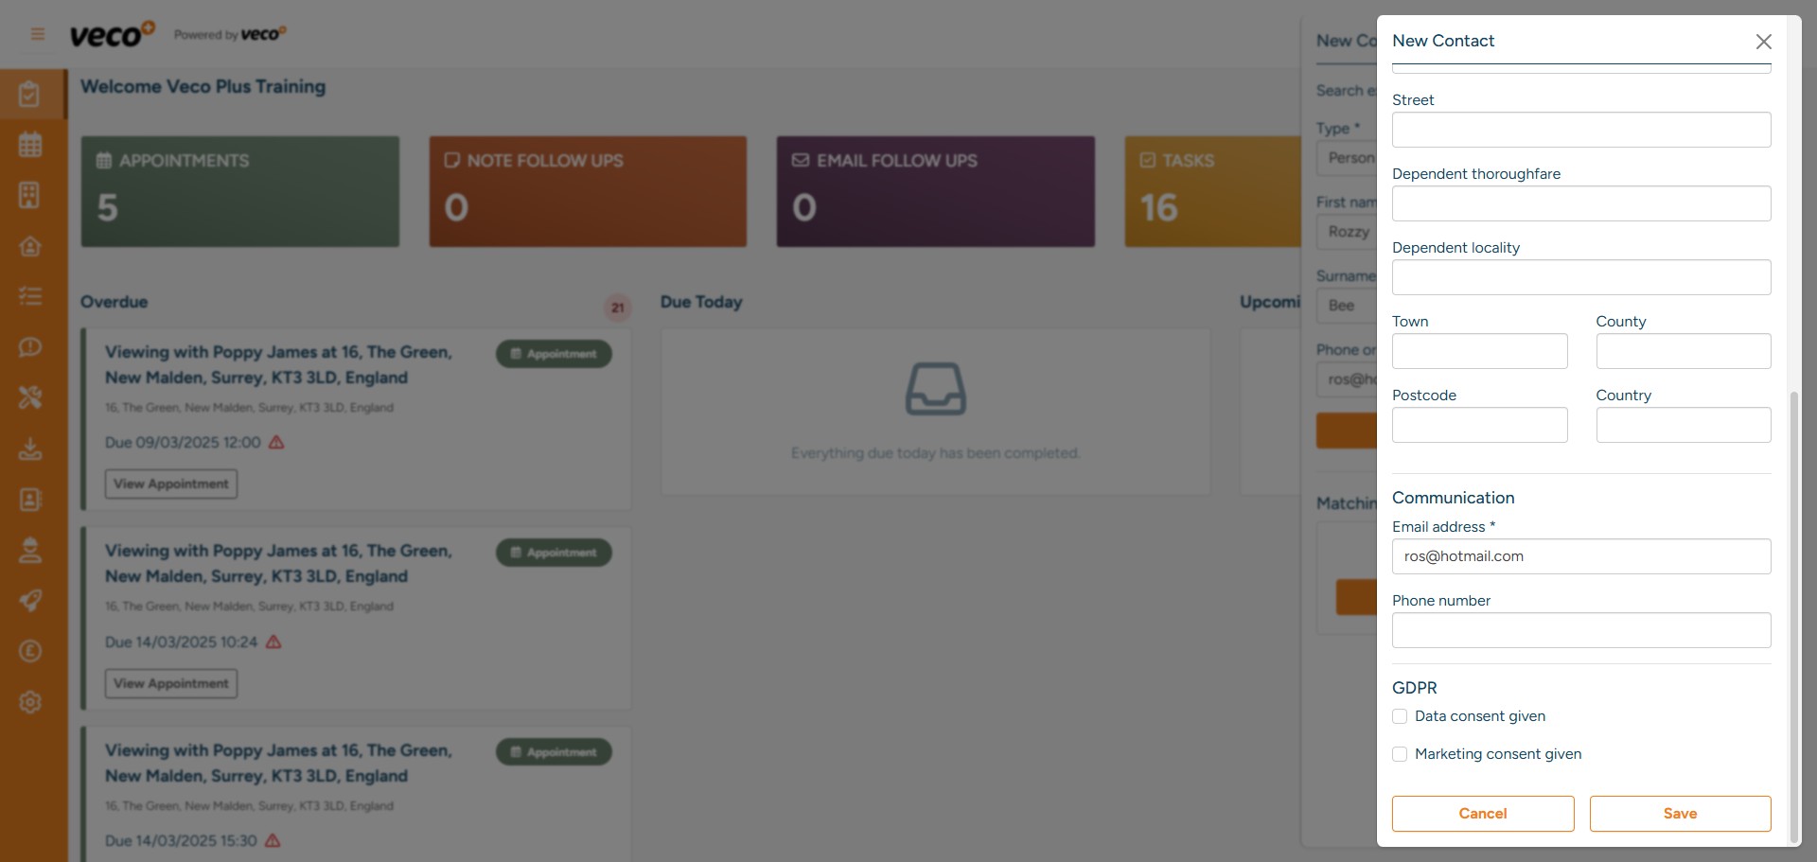Tick the Data consent given checkbox
1817x862 pixels.
(x=1400, y=716)
